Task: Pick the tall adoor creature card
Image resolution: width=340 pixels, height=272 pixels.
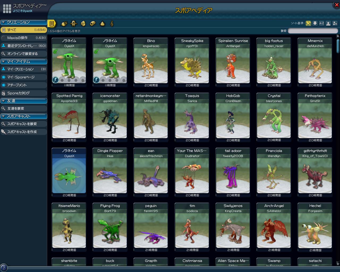Action: [233, 172]
